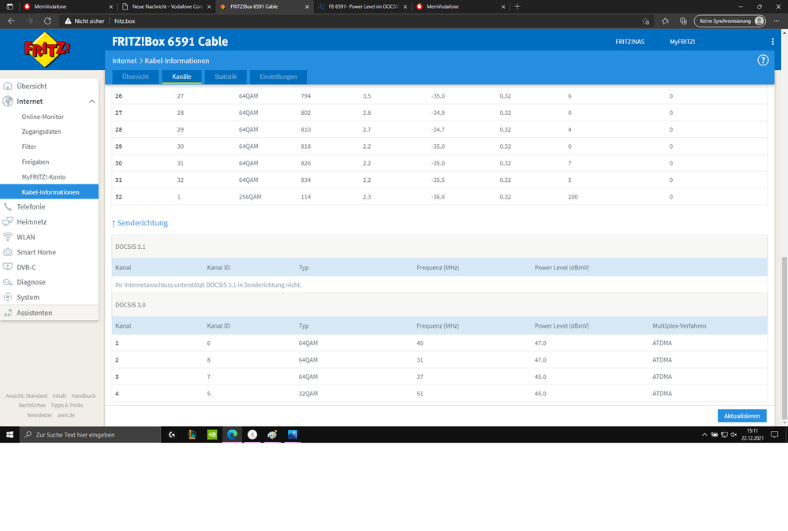Open the Inhalt footer link

tap(59, 395)
